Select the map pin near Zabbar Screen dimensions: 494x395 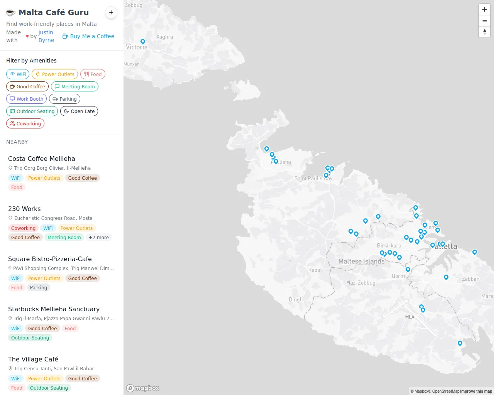[446, 277]
